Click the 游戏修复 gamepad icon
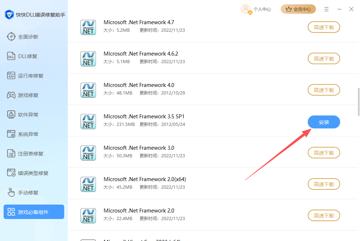 pyautogui.click(x=12, y=95)
